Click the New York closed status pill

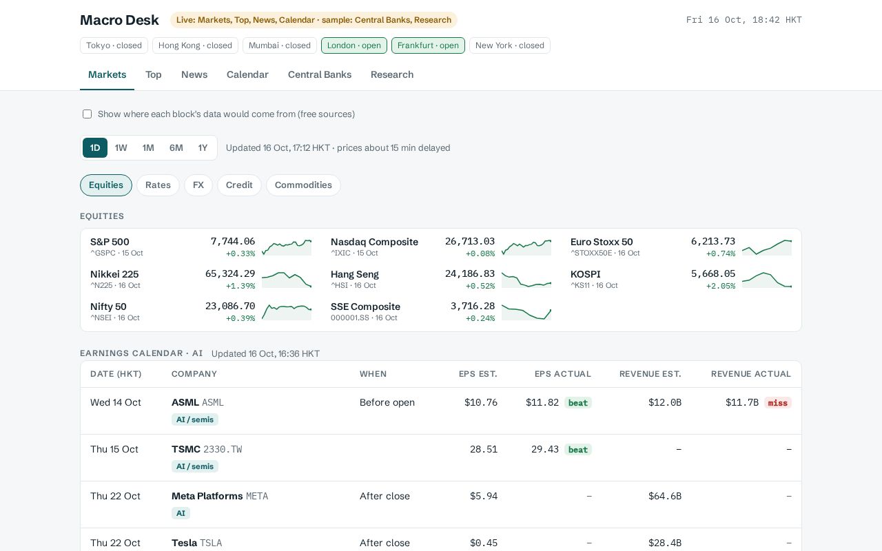coord(510,45)
